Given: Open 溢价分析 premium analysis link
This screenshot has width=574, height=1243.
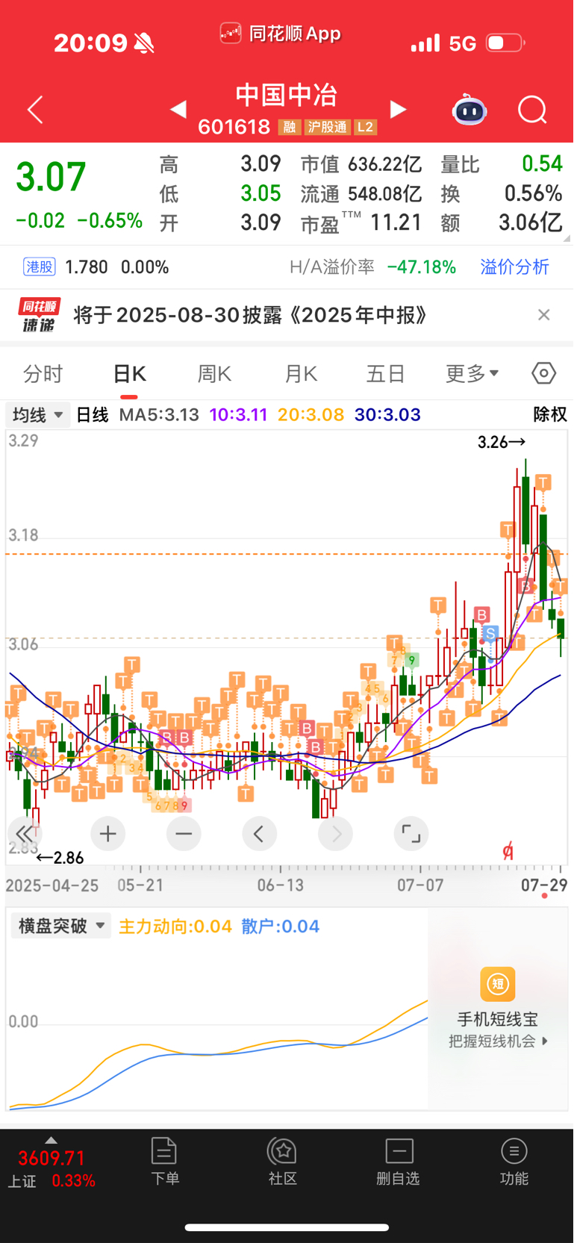Looking at the screenshot, I should click(515, 267).
